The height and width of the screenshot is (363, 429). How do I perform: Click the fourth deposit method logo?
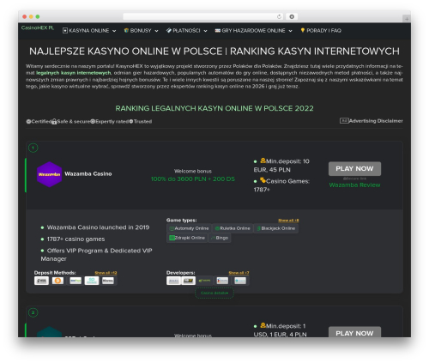(92, 281)
